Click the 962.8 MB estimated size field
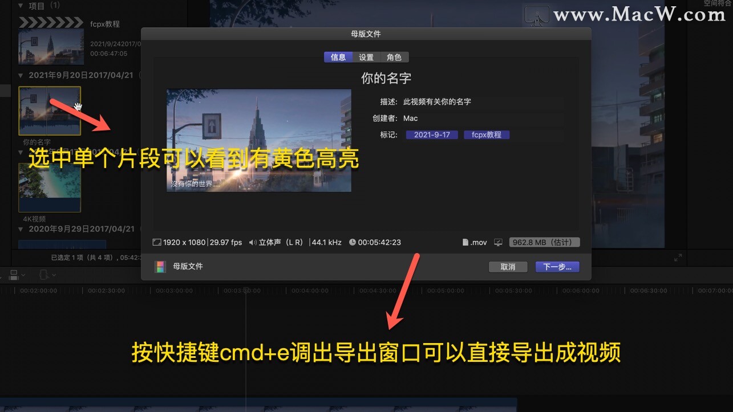Viewport: 733px width, 412px height. pyautogui.click(x=544, y=242)
